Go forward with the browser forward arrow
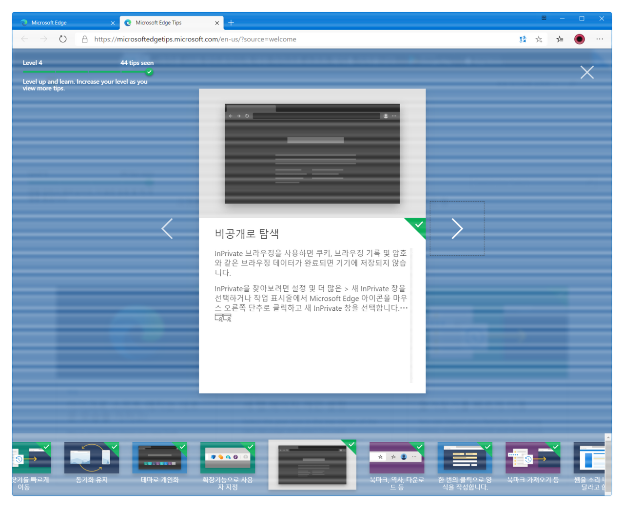Screen dimensions: 624x508 44,39
